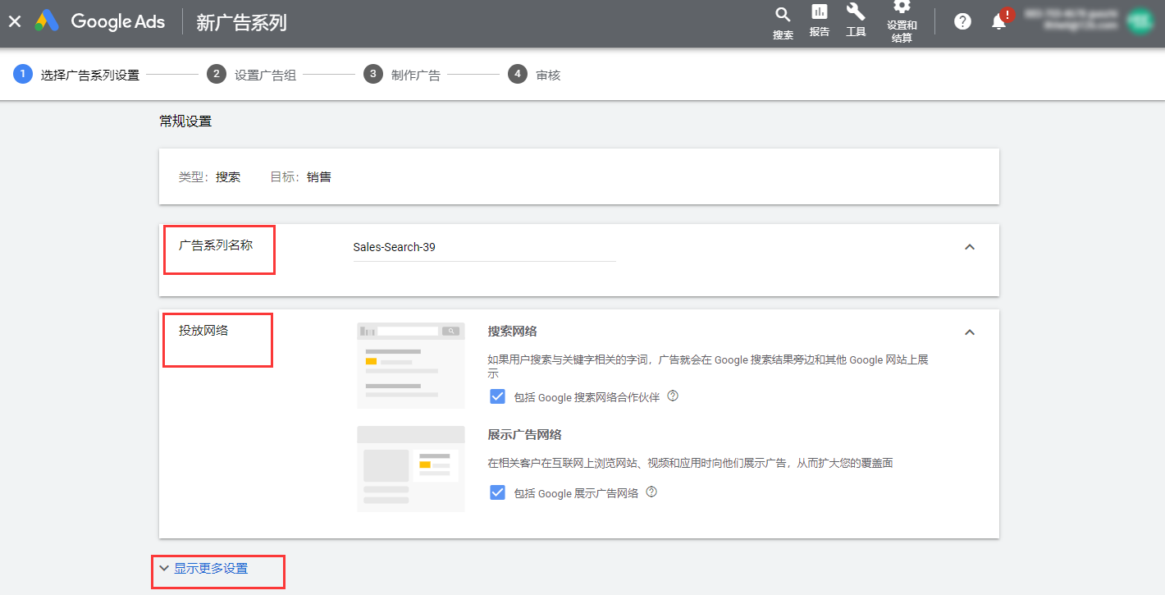Collapse the 广告系列名称 section

(969, 247)
